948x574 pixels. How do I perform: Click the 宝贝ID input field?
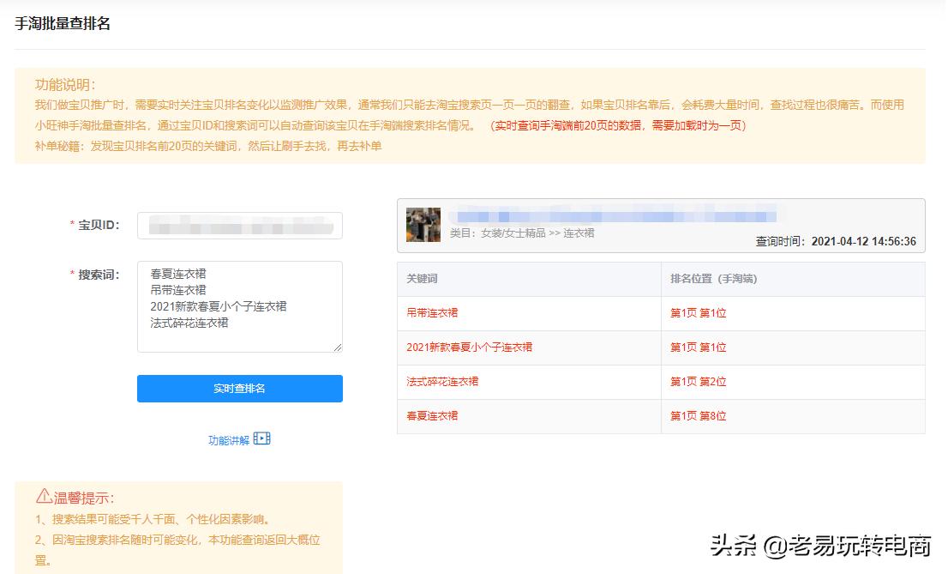239,225
